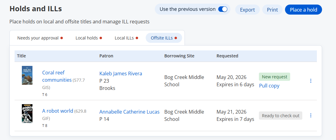Screen dimensions: 336x140
Task: Click the Place a hold button
Action: tap(304, 10)
